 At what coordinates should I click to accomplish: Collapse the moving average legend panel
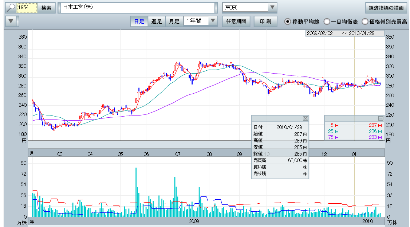coord(381,118)
